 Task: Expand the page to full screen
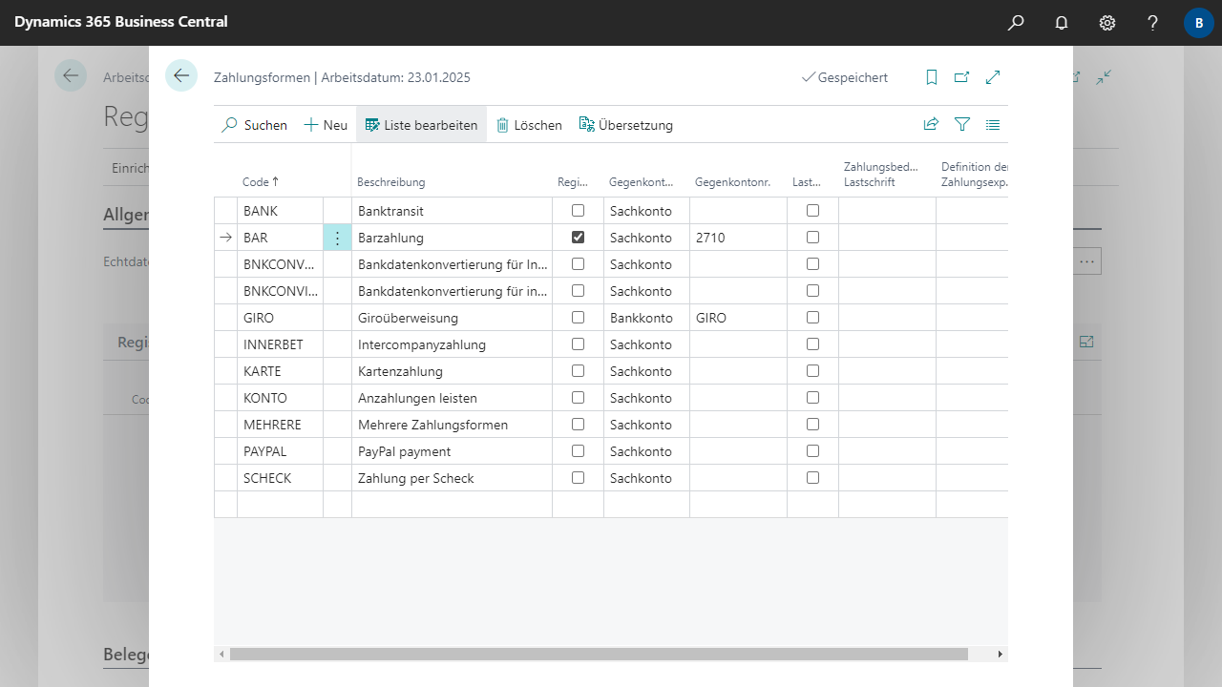[993, 77]
